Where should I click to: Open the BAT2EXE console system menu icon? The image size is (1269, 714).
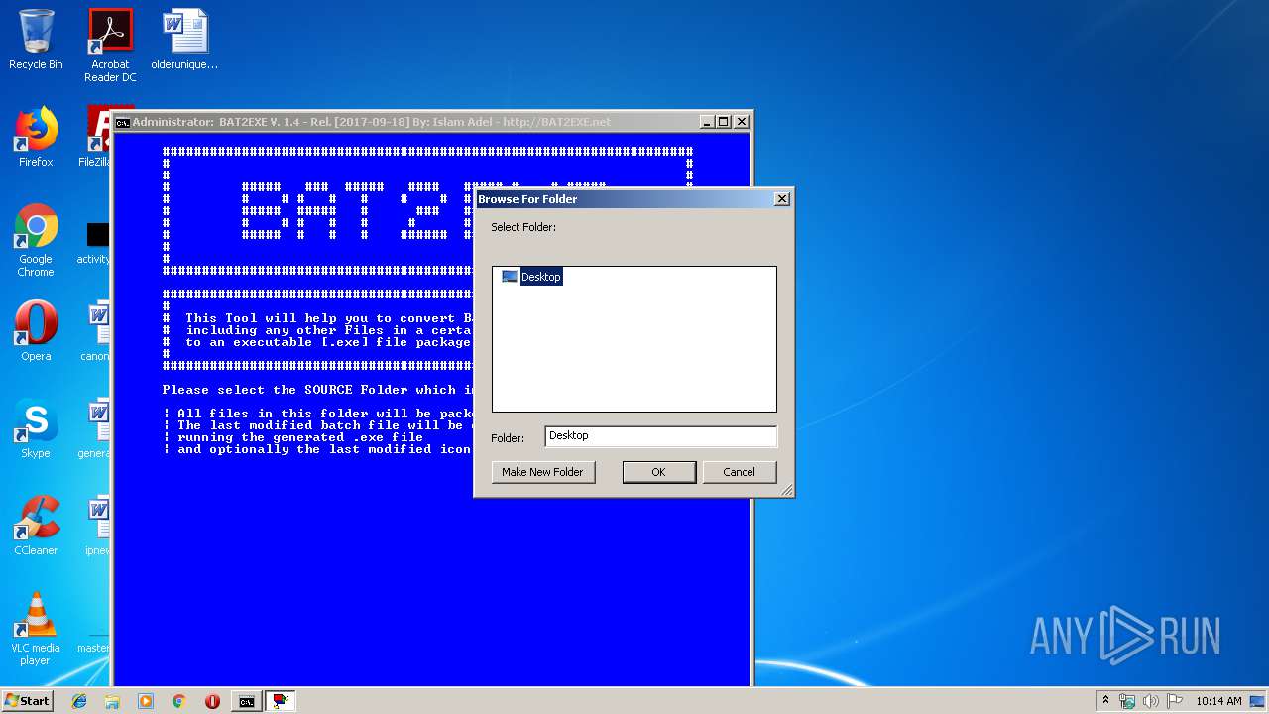click(123, 122)
